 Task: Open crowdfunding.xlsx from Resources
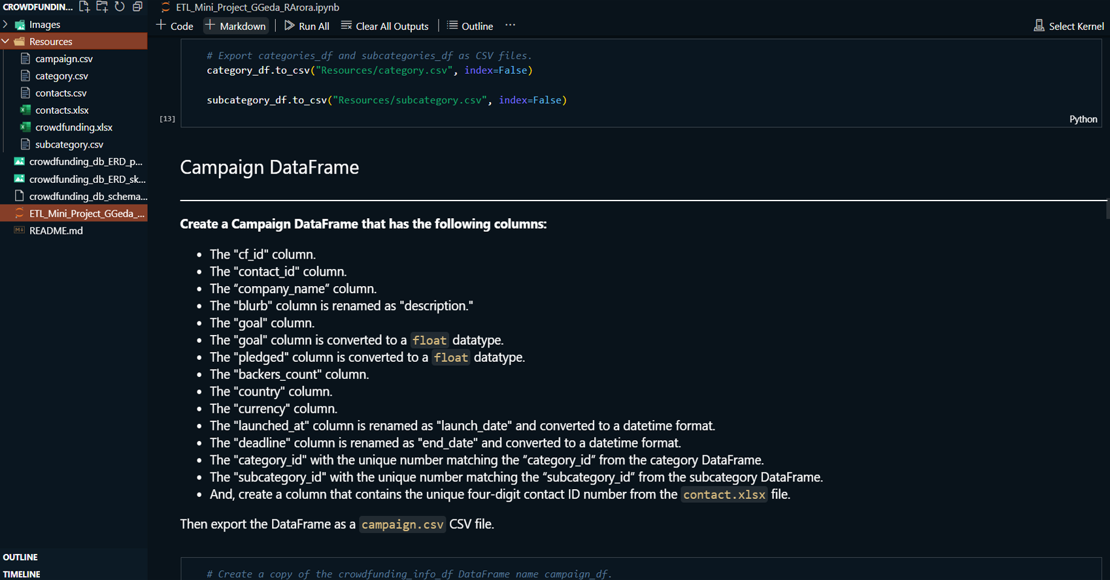tap(74, 127)
